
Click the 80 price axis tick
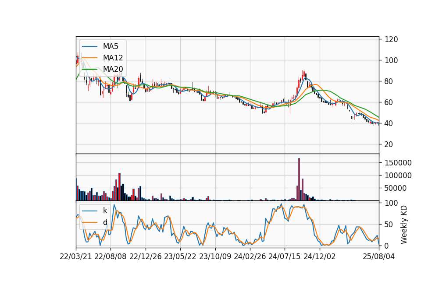click(389, 81)
